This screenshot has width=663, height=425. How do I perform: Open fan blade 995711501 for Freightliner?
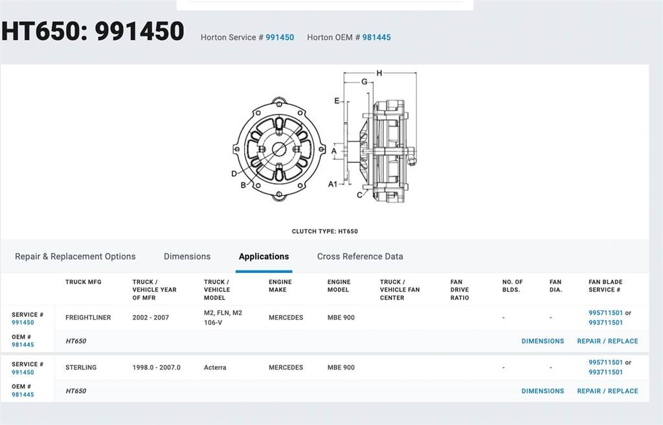605,313
